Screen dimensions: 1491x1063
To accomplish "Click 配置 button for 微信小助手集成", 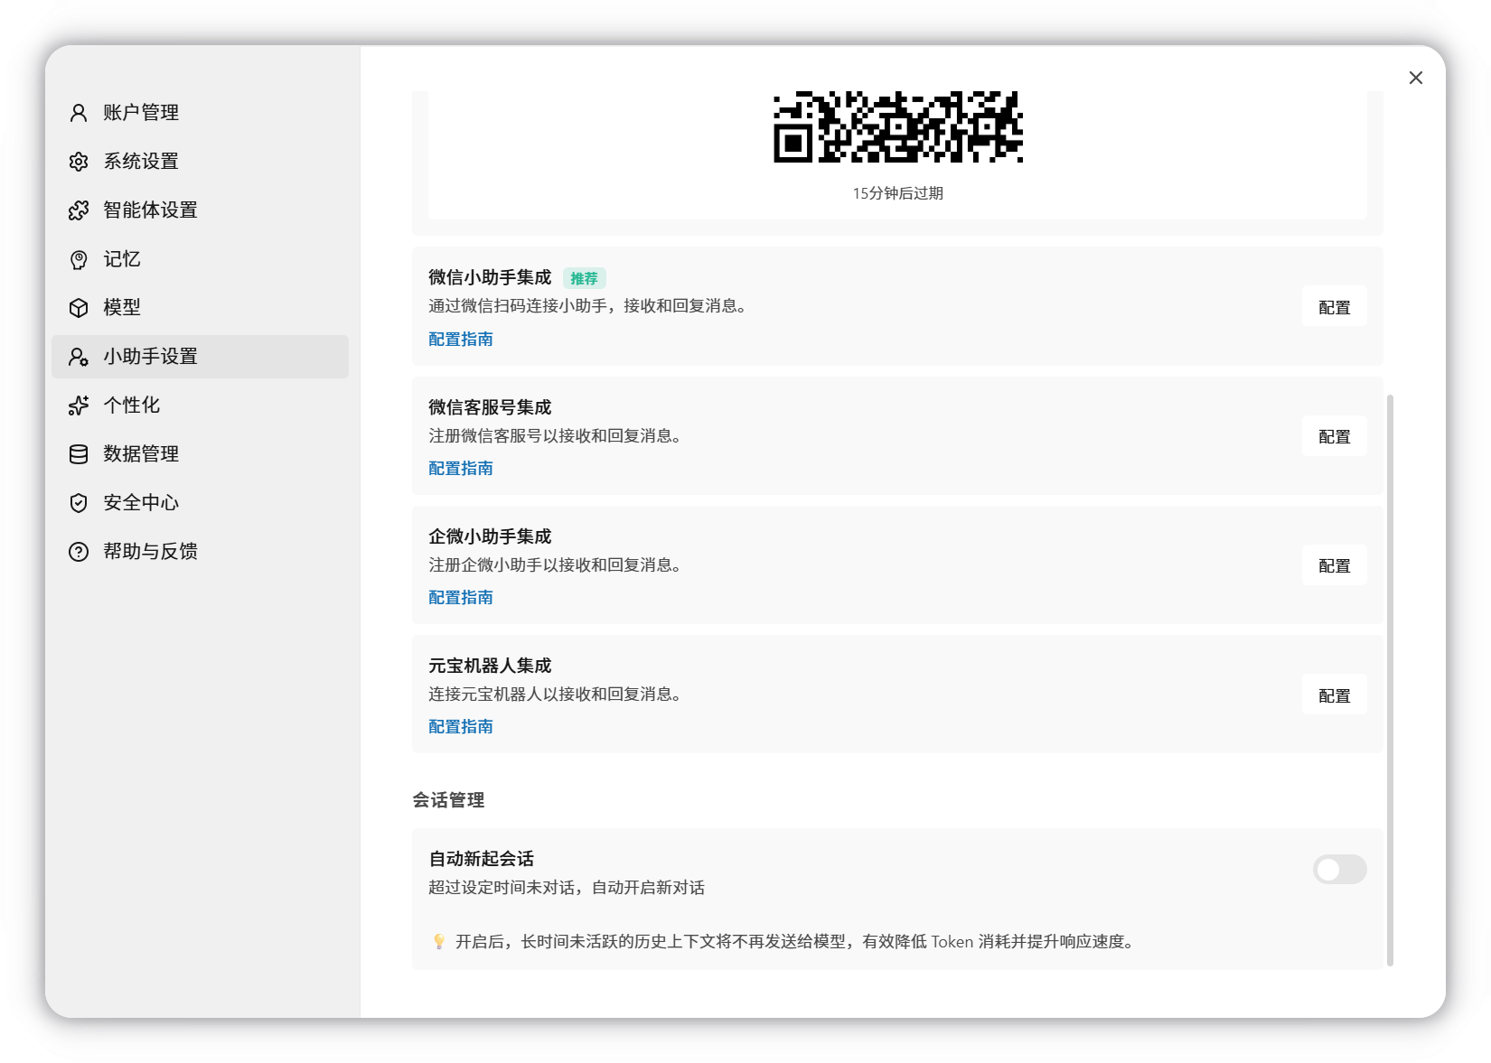I will click(x=1334, y=307).
